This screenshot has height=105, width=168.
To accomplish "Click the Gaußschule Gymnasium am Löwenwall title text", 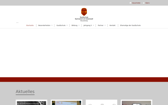I will pyautogui.click(x=84, y=19).
